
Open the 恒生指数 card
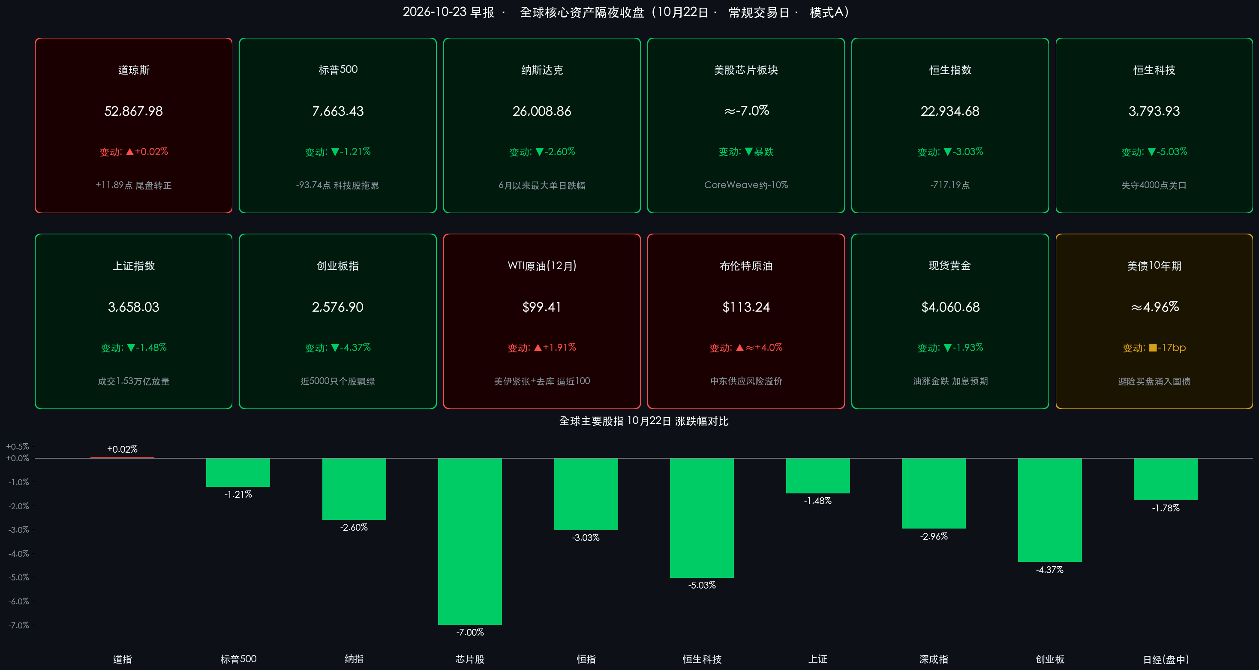pyautogui.click(x=950, y=125)
